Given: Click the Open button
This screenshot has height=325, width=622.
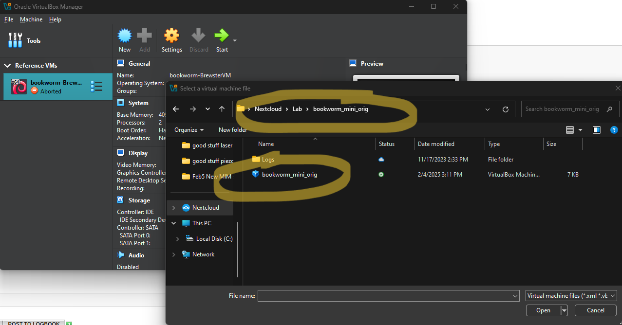Looking at the screenshot, I should pos(543,310).
